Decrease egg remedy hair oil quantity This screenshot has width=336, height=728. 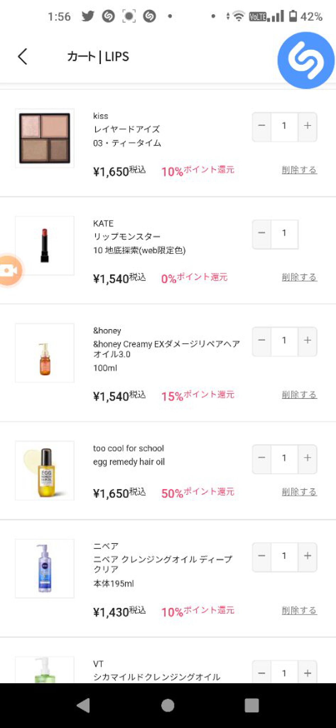pos(262,458)
